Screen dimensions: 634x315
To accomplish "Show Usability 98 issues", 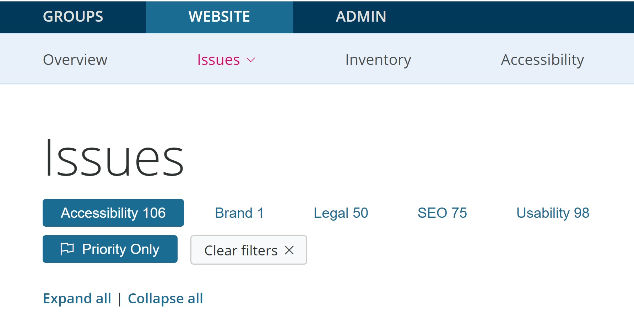I will tap(552, 213).
